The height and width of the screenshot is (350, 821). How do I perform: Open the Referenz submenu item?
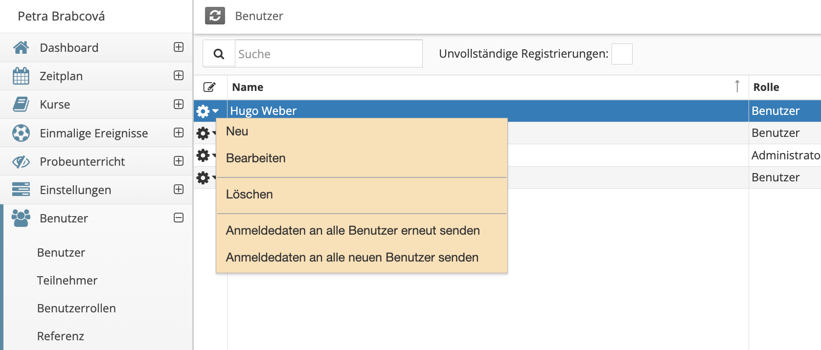[61, 336]
